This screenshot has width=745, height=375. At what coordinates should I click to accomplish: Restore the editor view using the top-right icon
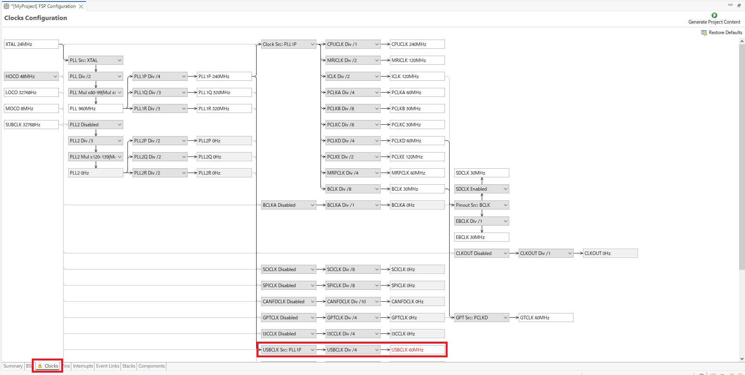pyautogui.click(x=739, y=5)
